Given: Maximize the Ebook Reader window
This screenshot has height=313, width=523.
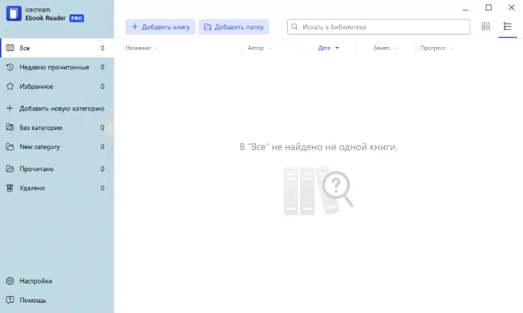Looking at the screenshot, I should (x=488, y=7).
